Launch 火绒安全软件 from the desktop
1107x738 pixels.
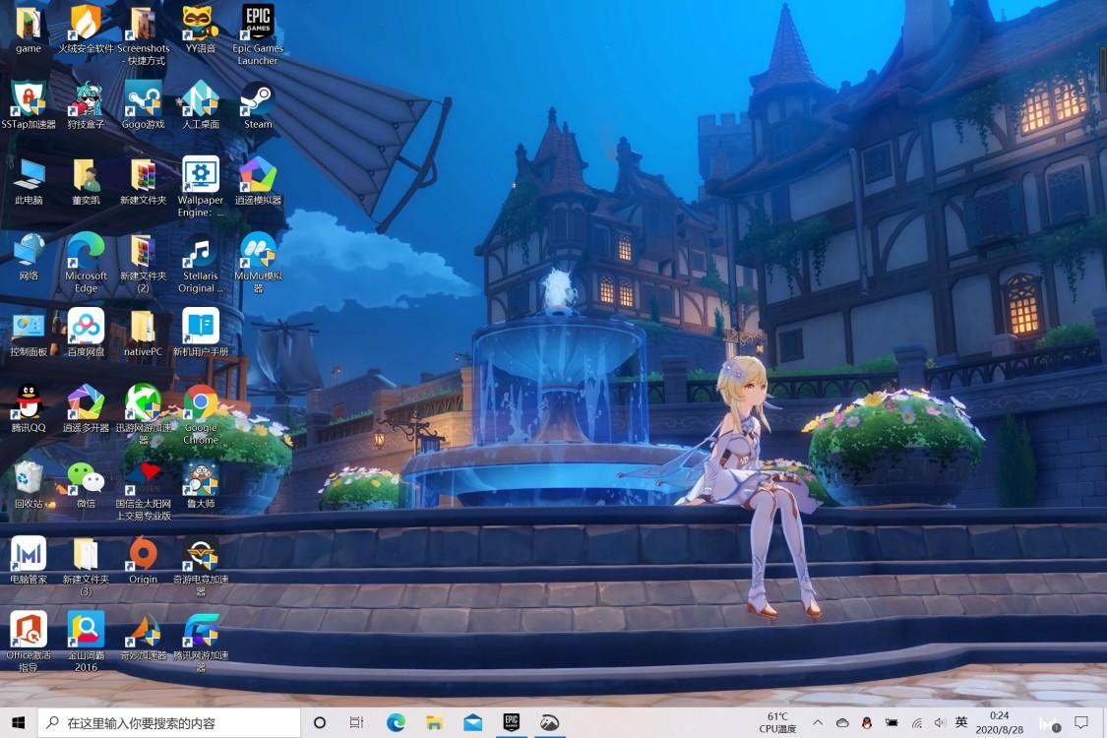coord(86,30)
